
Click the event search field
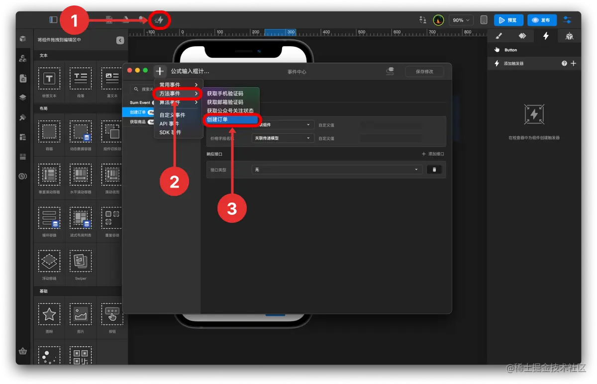pos(142,89)
